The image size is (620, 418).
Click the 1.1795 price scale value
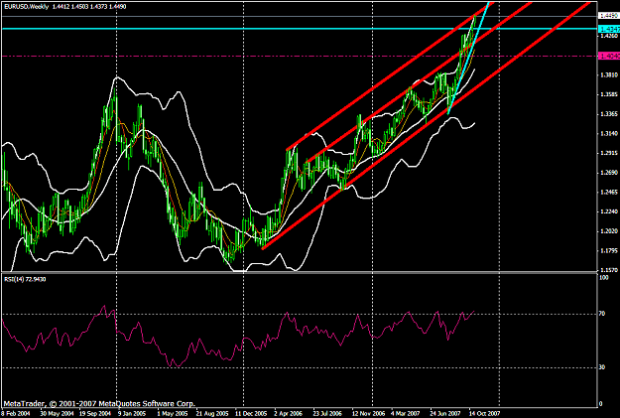tap(609, 250)
